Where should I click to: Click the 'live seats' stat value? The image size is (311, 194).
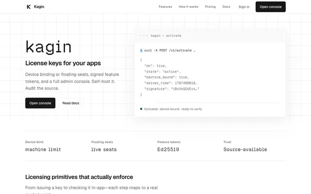tap(104, 149)
